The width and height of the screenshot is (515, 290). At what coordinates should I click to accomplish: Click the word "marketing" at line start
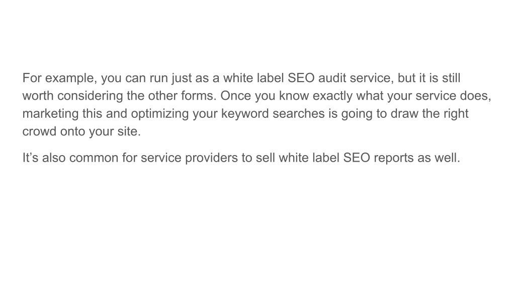(x=51, y=114)
